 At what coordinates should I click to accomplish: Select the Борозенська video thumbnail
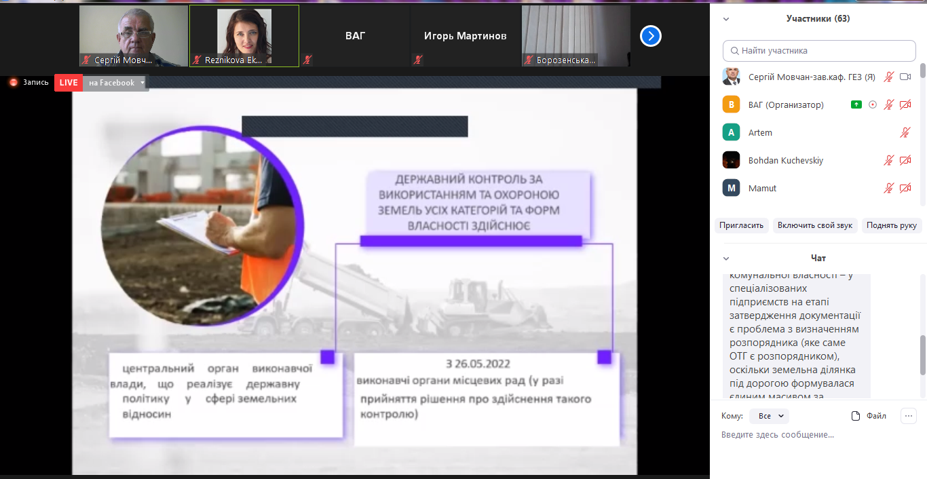[x=576, y=36]
